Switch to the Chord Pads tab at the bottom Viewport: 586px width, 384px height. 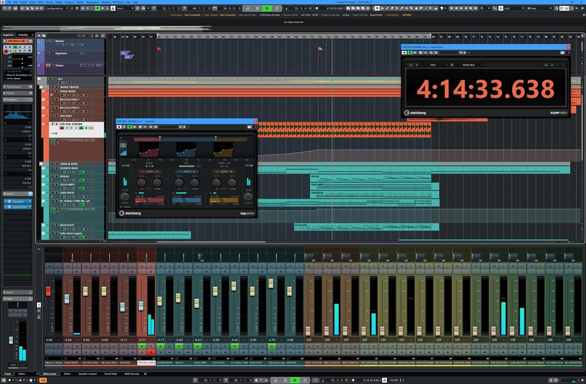click(111, 374)
